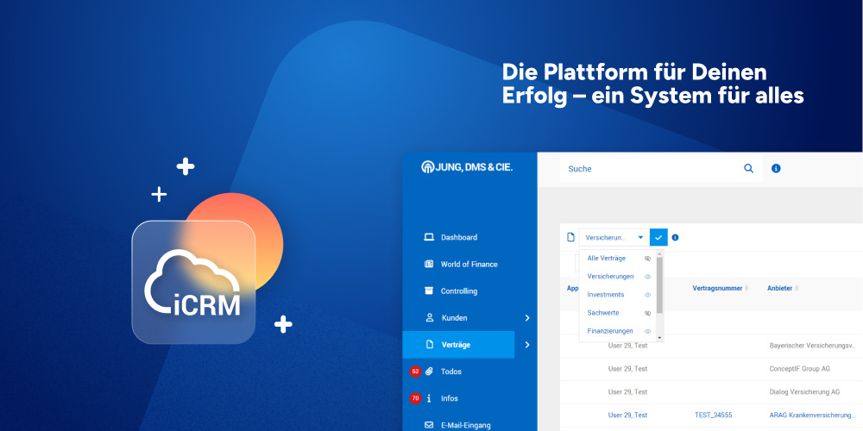Open E-Mail-Eingang in the sidebar

tap(466, 425)
